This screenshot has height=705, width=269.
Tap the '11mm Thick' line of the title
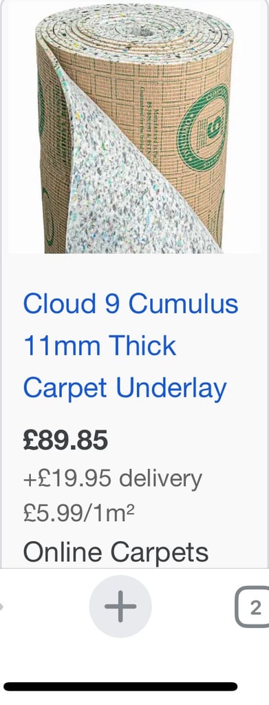[x=100, y=346]
